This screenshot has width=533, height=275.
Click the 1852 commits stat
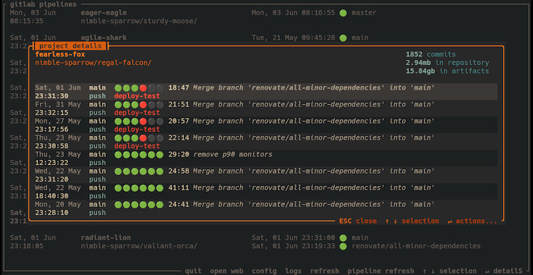pos(430,55)
